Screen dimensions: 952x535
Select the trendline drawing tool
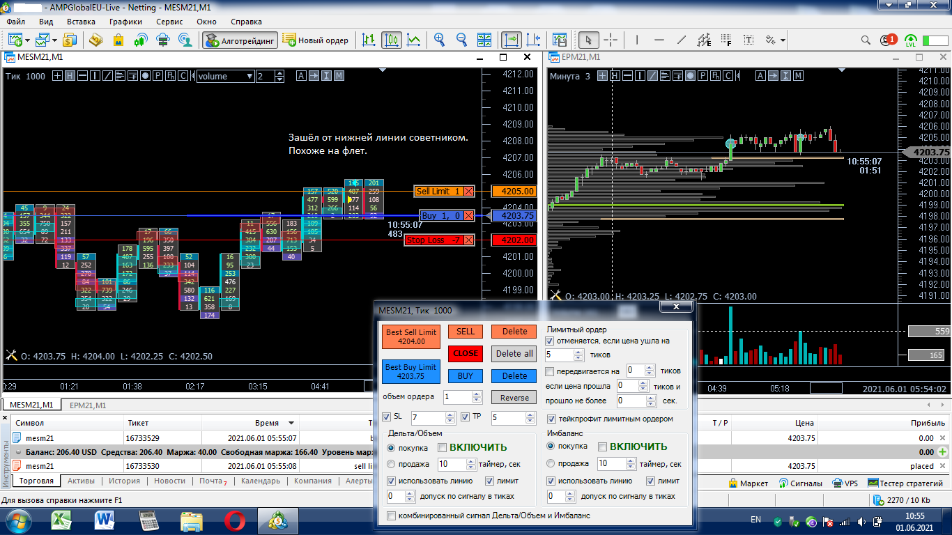(682, 40)
